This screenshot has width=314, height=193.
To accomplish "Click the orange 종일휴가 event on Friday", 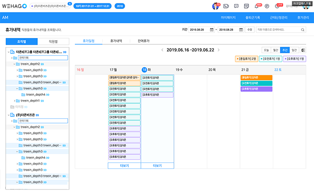I will click(x=256, y=77).
